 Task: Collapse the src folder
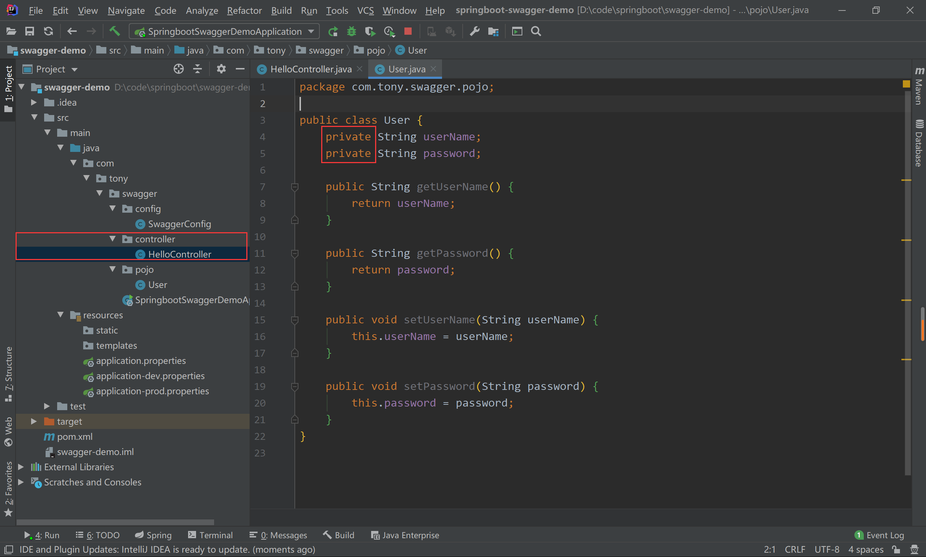pyautogui.click(x=34, y=118)
